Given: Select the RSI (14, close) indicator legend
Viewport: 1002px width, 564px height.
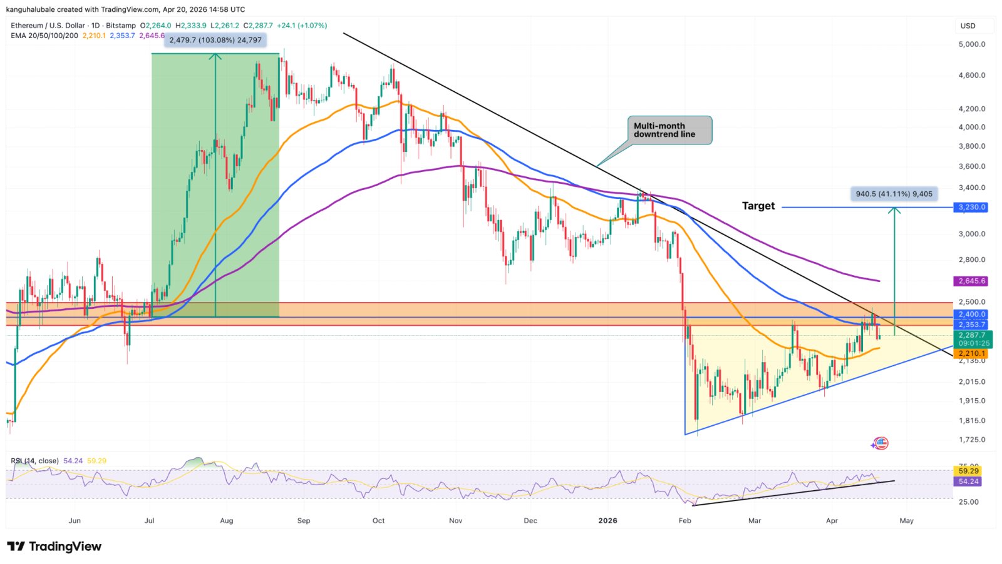Looking at the screenshot, I should click(35, 461).
